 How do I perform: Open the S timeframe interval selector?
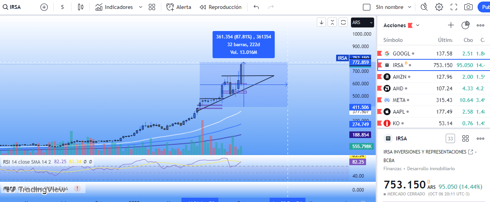(x=62, y=7)
